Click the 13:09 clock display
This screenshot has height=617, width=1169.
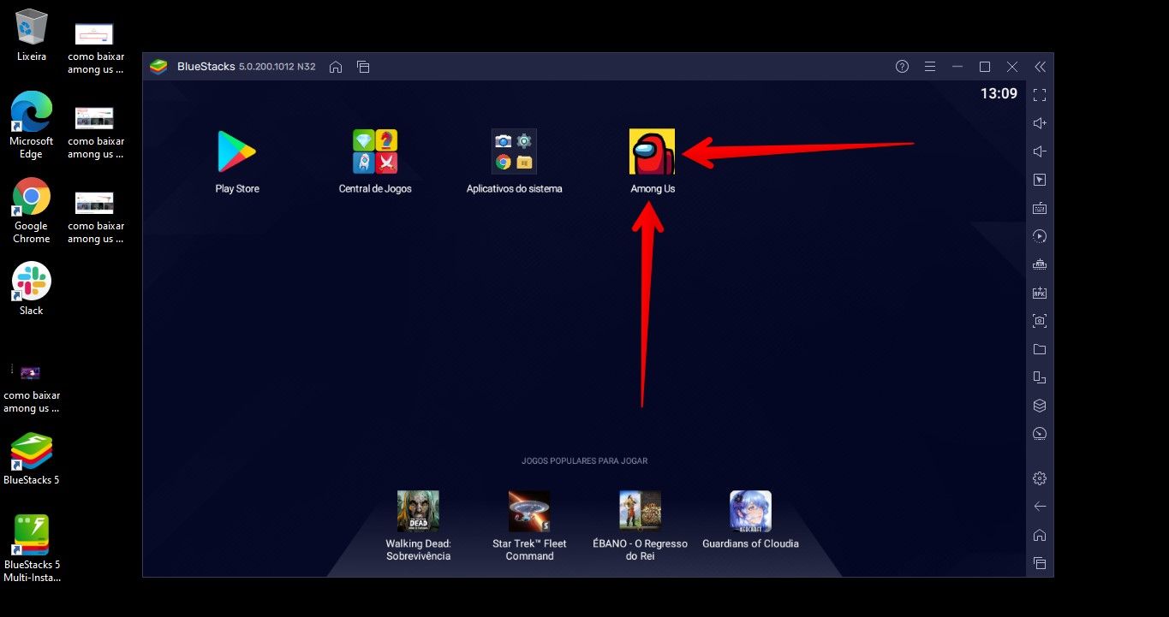tap(999, 94)
